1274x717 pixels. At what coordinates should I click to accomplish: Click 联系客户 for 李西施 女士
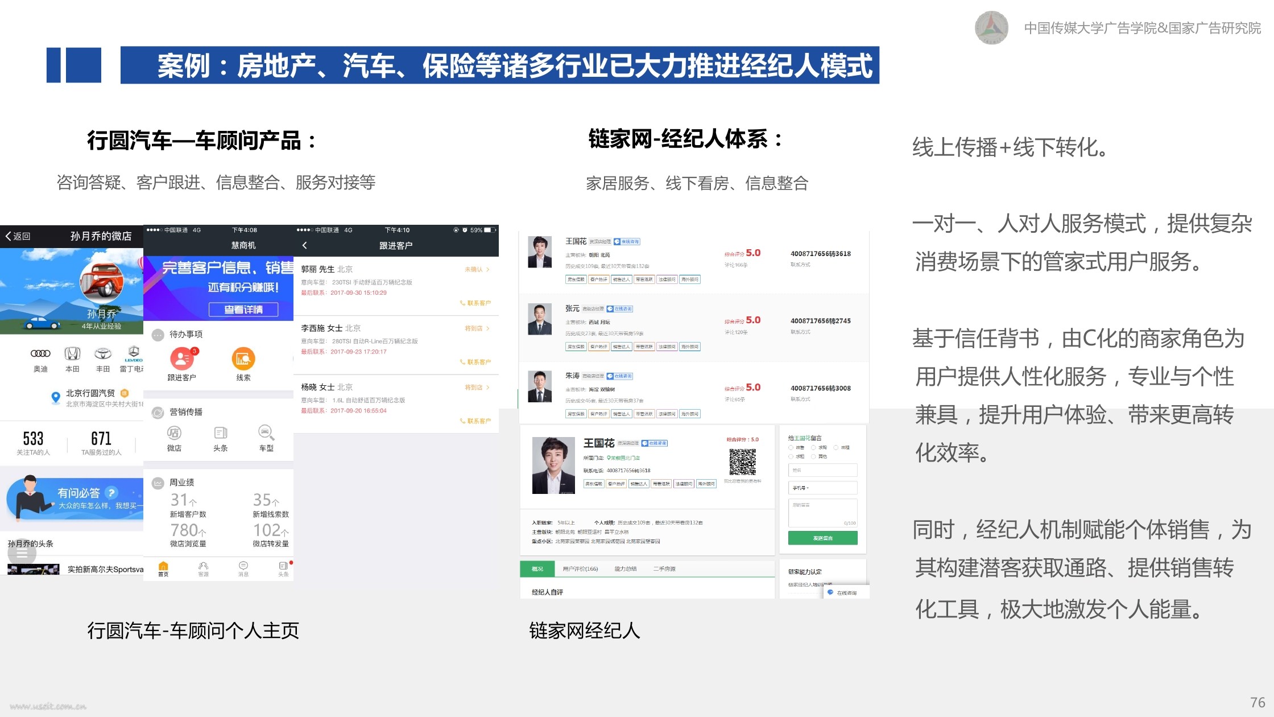coord(475,362)
